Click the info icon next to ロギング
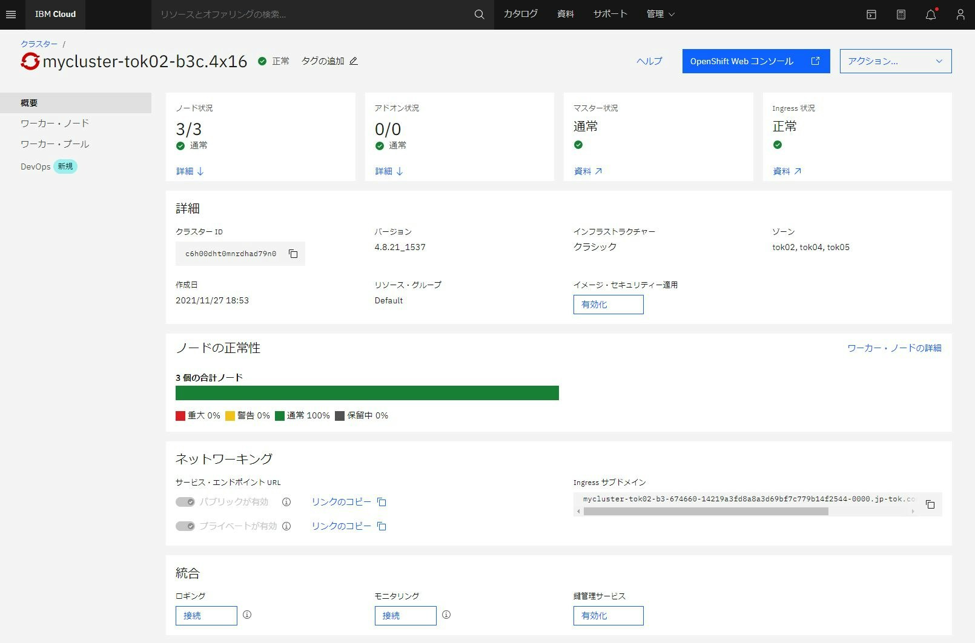 point(247,614)
